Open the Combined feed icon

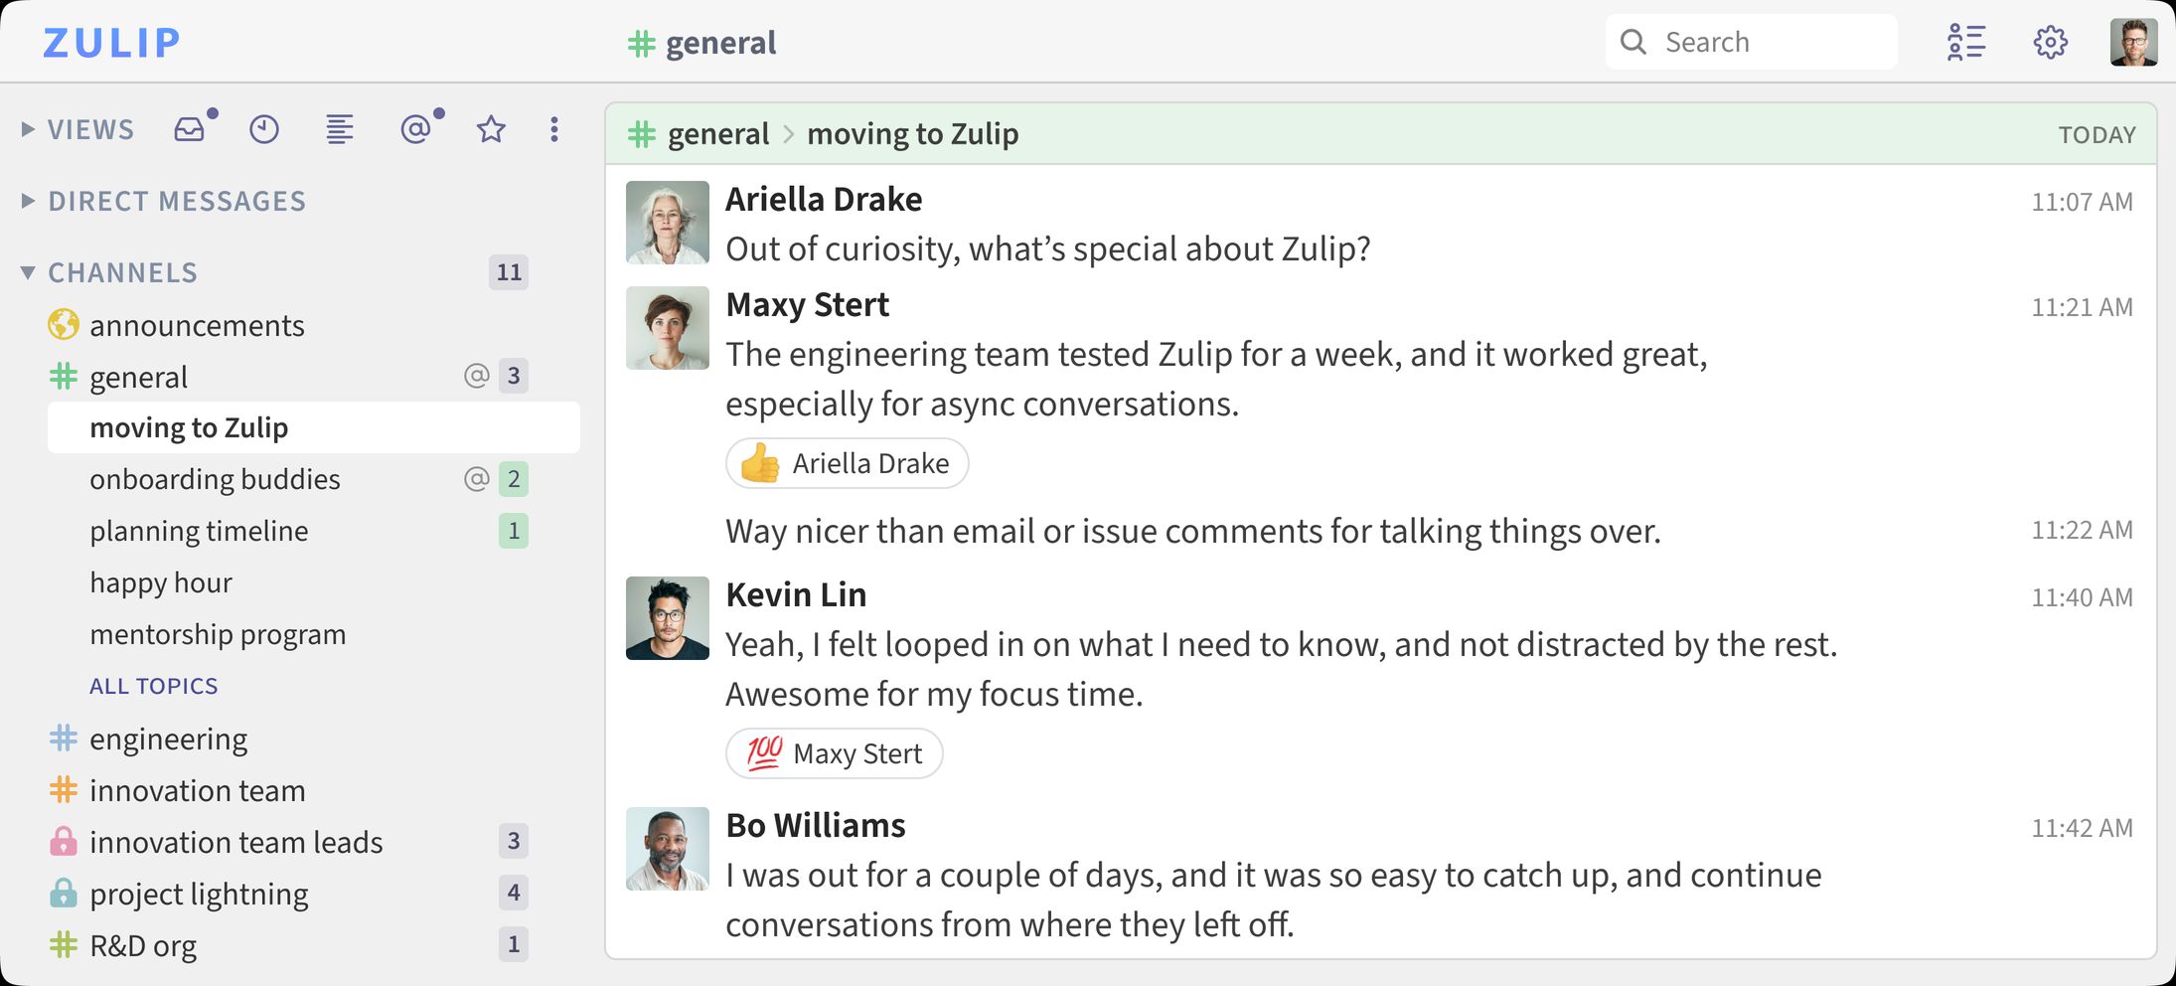coord(339,128)
